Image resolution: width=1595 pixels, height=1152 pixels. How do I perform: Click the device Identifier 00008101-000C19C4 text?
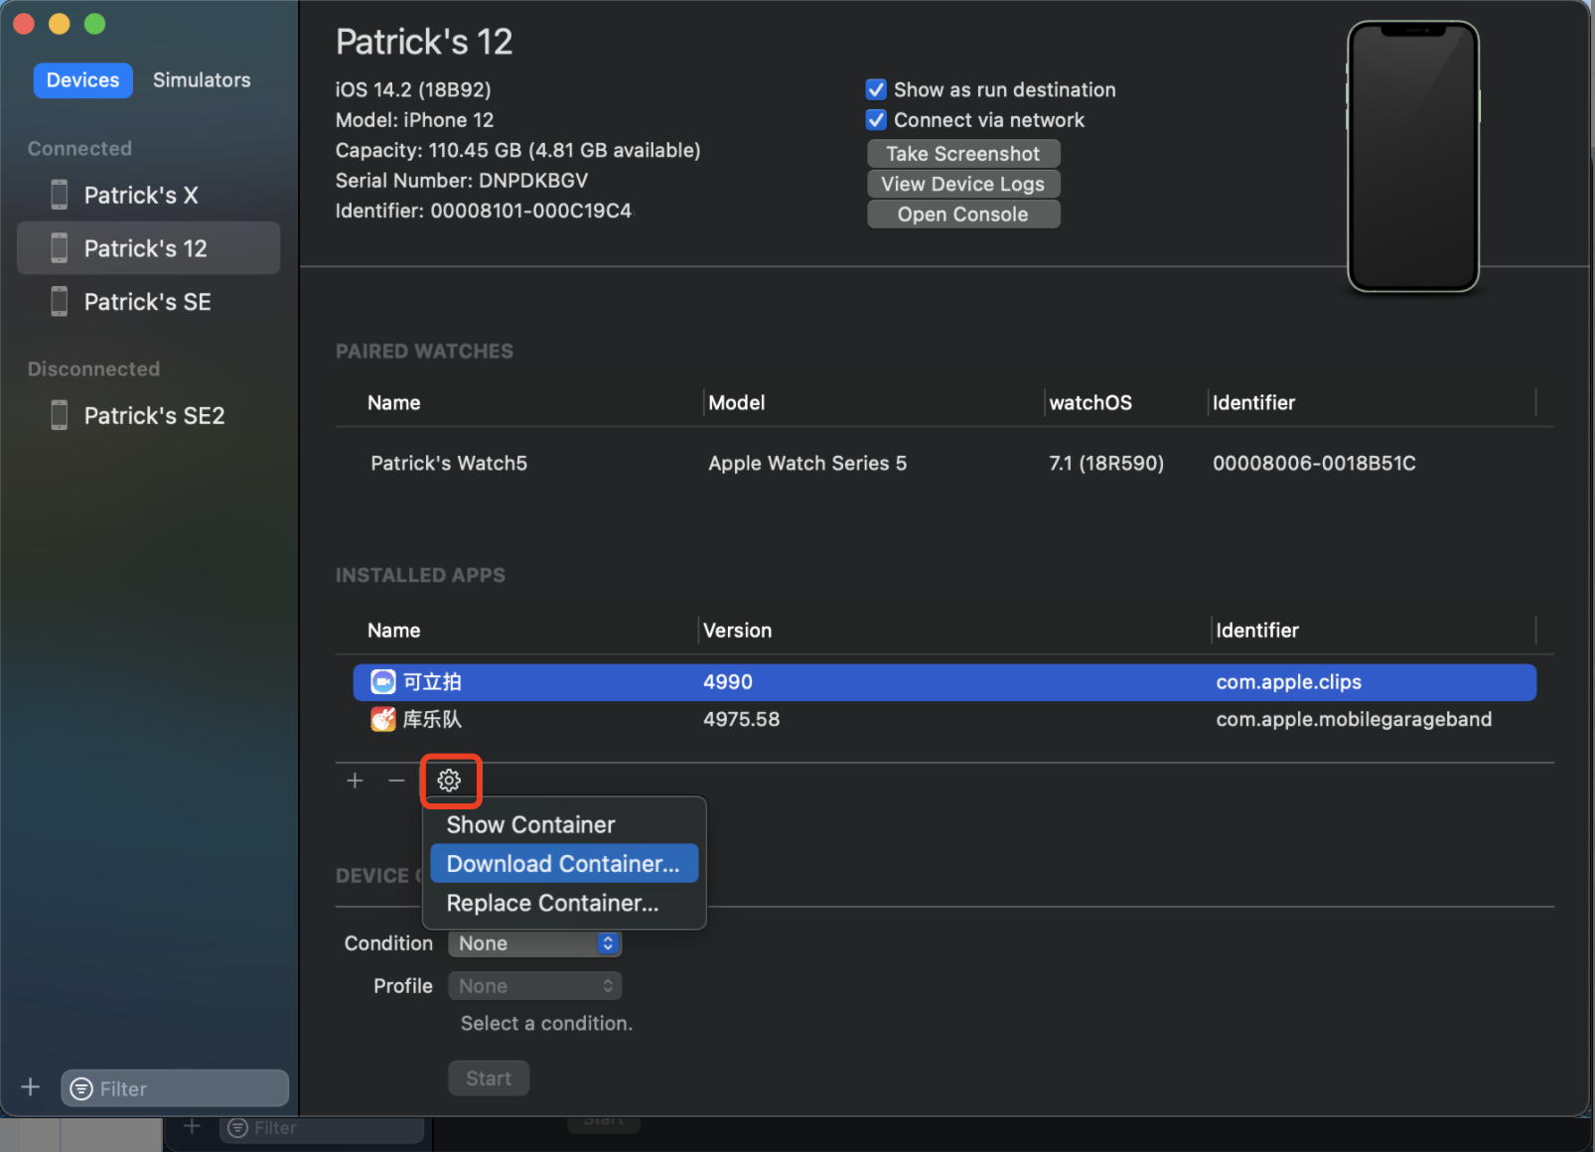484,211
